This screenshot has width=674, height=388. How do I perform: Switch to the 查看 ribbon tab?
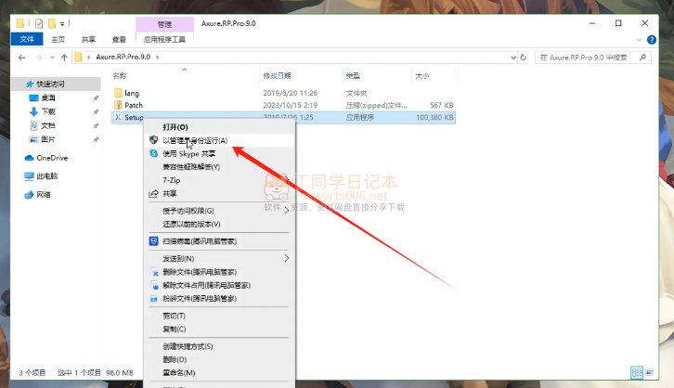[x=119, y=39]
